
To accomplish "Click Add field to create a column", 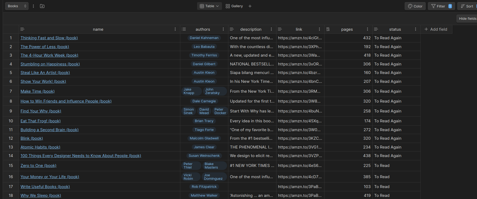I will tap(436, 29).
